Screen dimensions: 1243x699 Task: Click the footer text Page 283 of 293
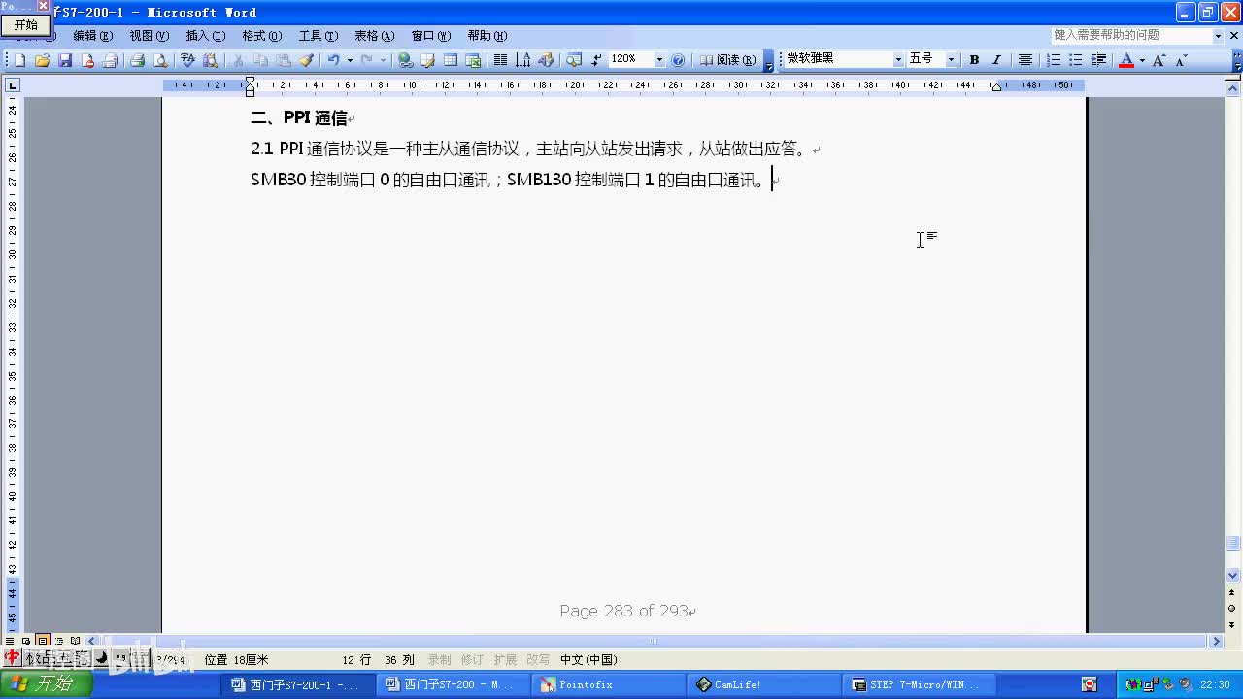[x=623, y=611]
